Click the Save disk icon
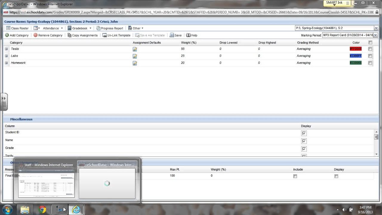382x215 pixels. coord(172,35)
